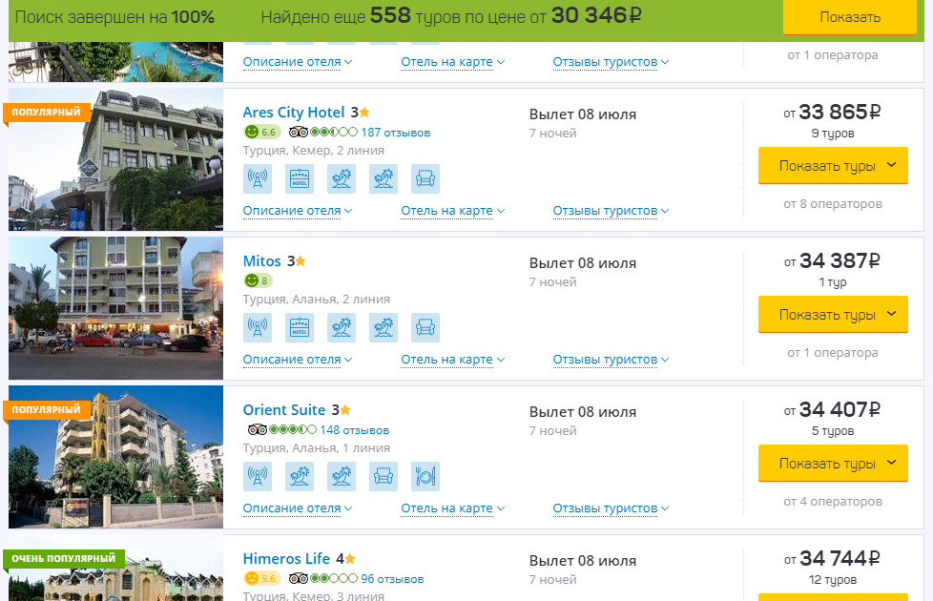Click the green smiley 6.6 rating badge
933x601 pixels.
click(261, 133)
